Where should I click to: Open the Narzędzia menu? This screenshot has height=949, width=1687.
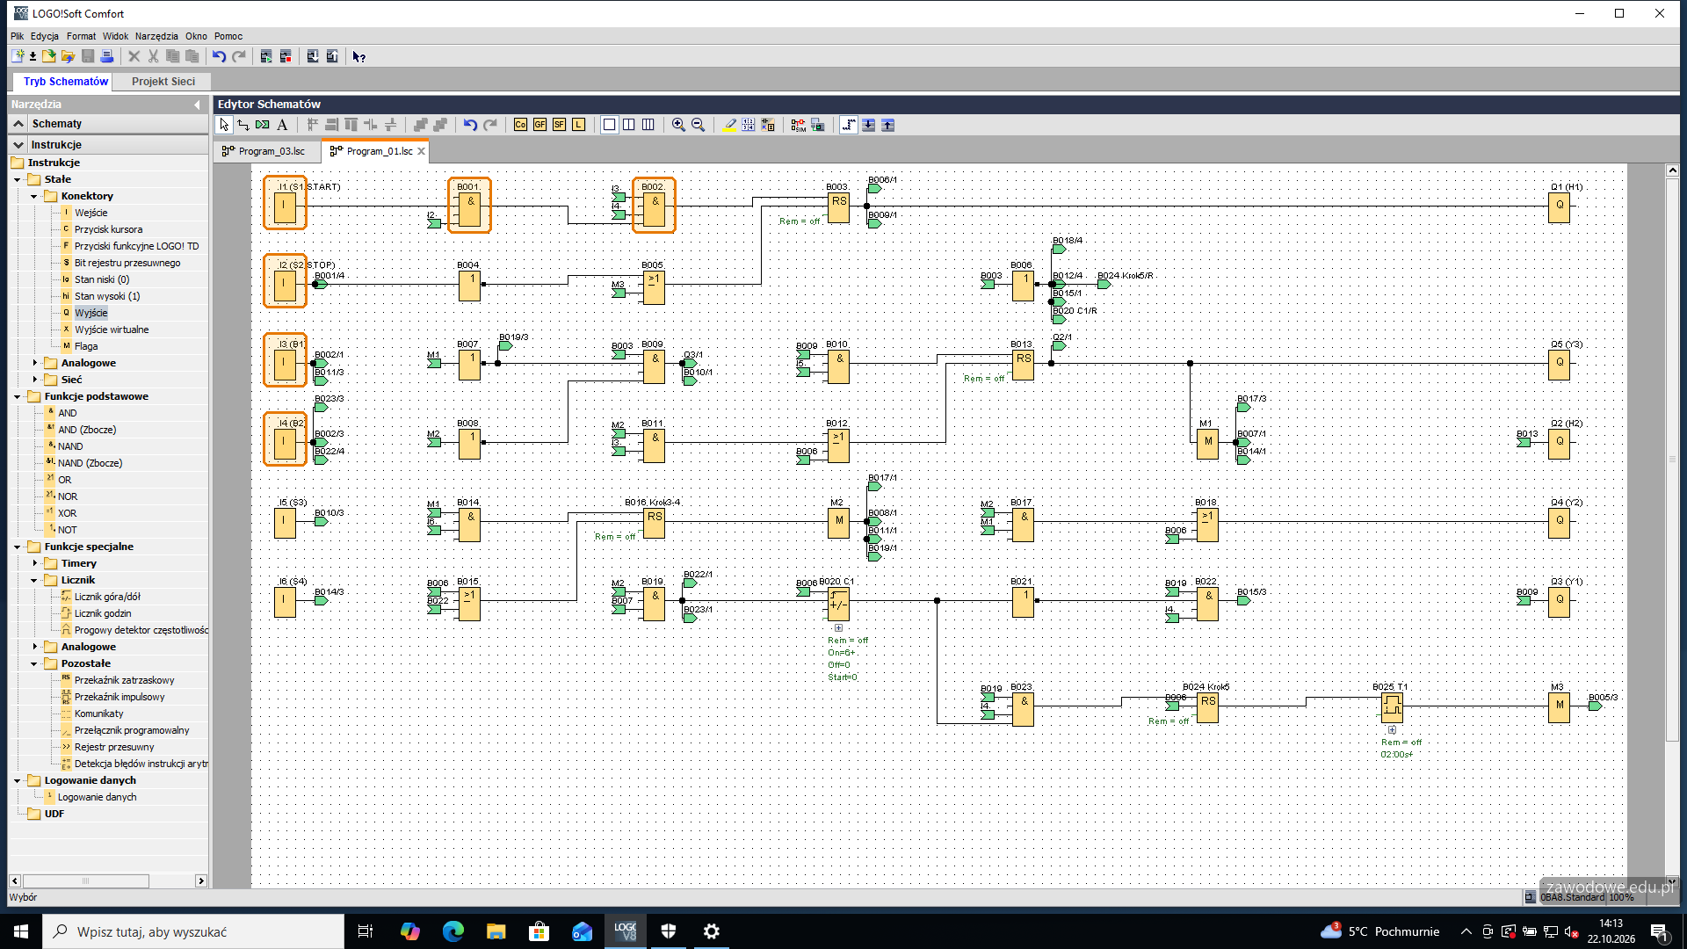(x=156, y=36)
